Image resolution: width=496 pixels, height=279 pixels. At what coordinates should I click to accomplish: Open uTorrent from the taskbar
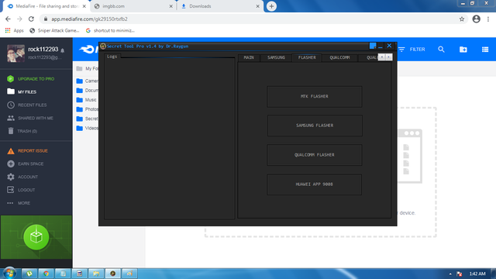click(x=29, y=274)
